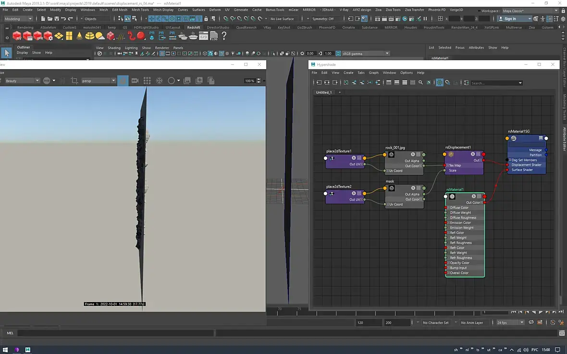The image size is (567, 354).
Task: Click the question mark help shelf icon
Action: click(x=224, y=36)
